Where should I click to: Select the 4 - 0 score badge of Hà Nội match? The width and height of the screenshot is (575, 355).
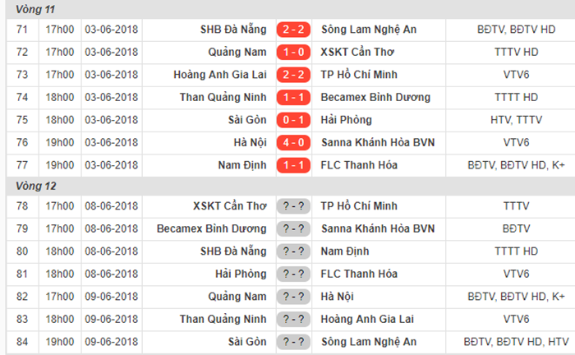tap(293, 143)
